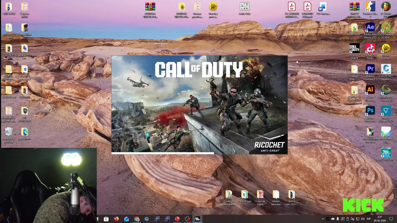Open the HORARIO GYM pdf file
This screenshot has width=397, height=223.
tap(307, 10)
